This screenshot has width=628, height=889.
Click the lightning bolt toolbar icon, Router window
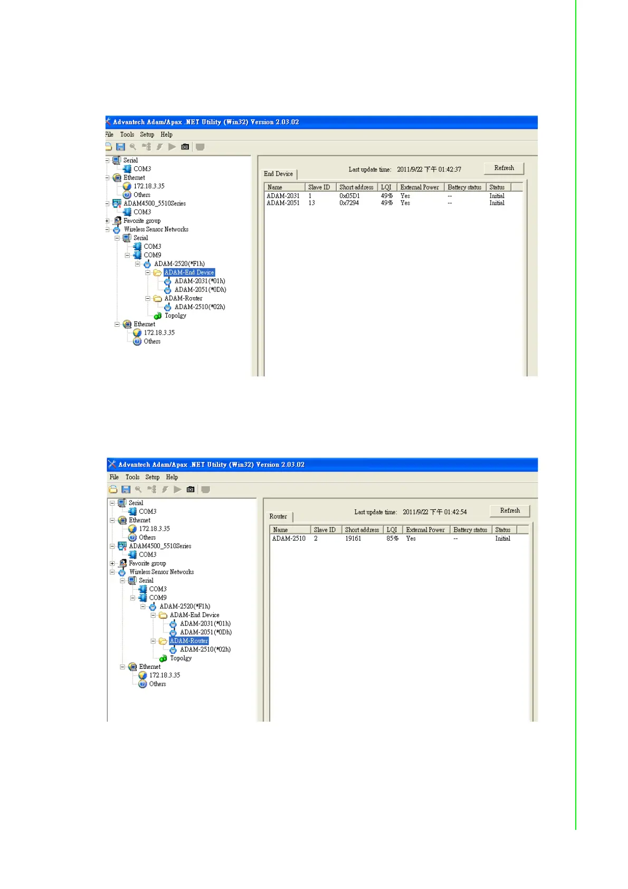pos(165,489)
